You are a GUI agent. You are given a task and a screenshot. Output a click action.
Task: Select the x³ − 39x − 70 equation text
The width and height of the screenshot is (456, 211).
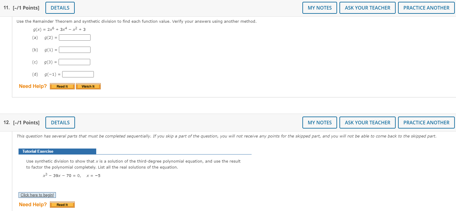[x=62, y=175]
